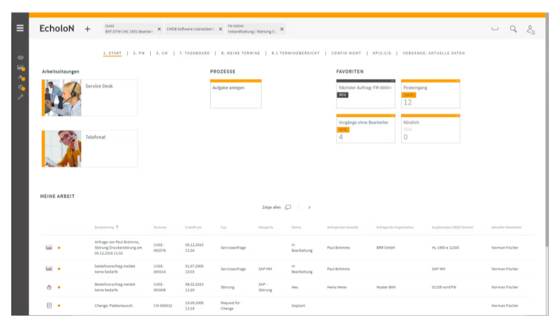Toggle favorite star on CASE-000314 row

59,269
